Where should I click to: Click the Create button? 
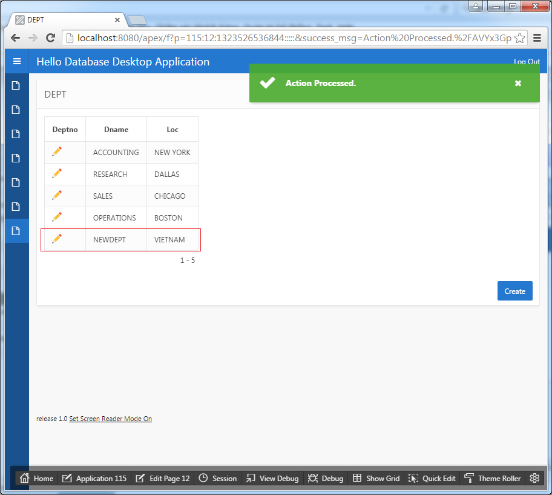(514, 291)
